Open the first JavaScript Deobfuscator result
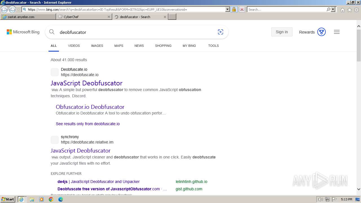The width and height of the screenshot is (361, 203). tap(87, 83)
